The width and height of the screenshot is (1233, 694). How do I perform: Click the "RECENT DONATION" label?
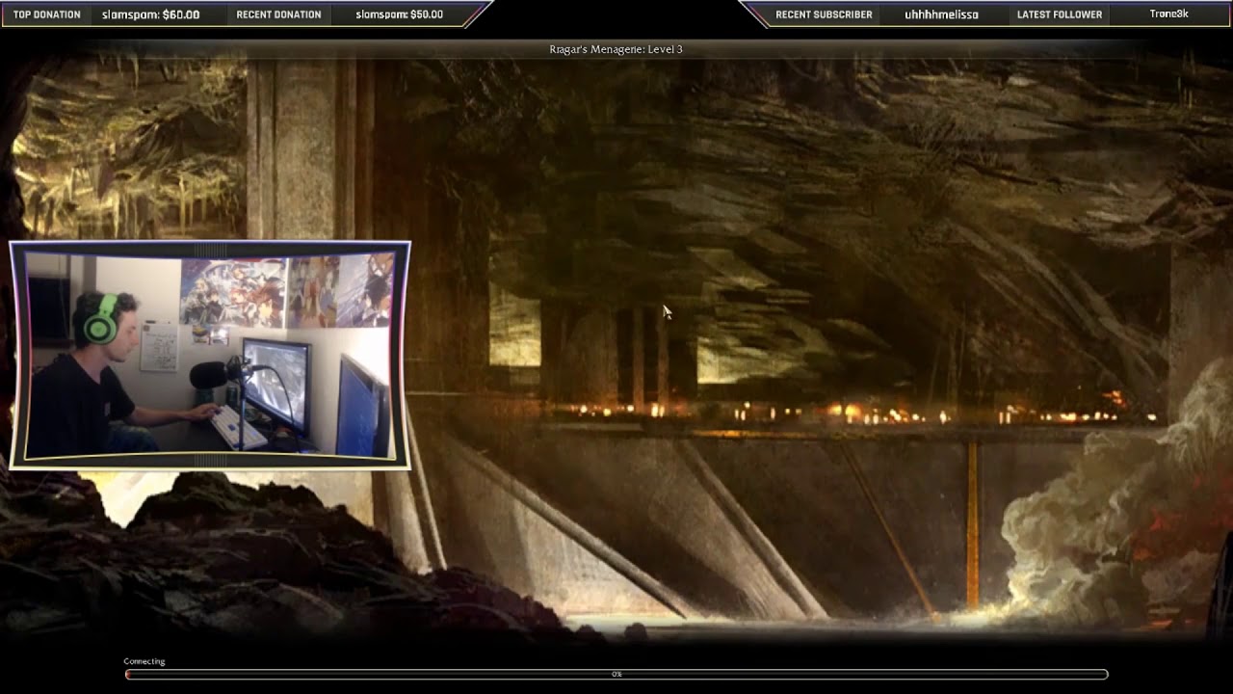click(x=278, y=14)
